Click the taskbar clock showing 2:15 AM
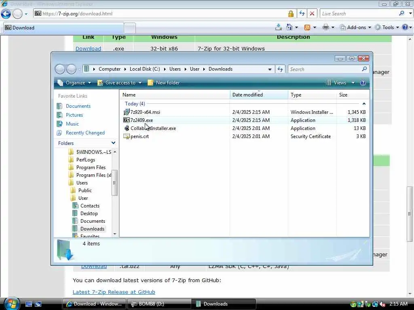Image resolution: width=414 pixels, height=310 pixels. pyautogui.click(x=398, y=304)
